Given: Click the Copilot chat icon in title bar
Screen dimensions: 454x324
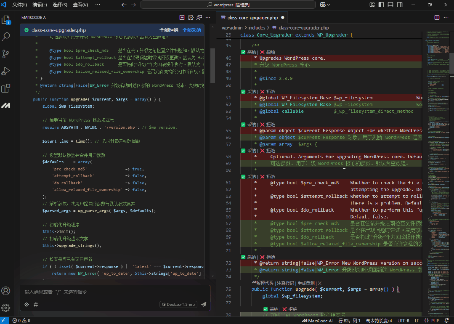Looking at the screenshot, I should pyautogui.click(x=323, y=5).
